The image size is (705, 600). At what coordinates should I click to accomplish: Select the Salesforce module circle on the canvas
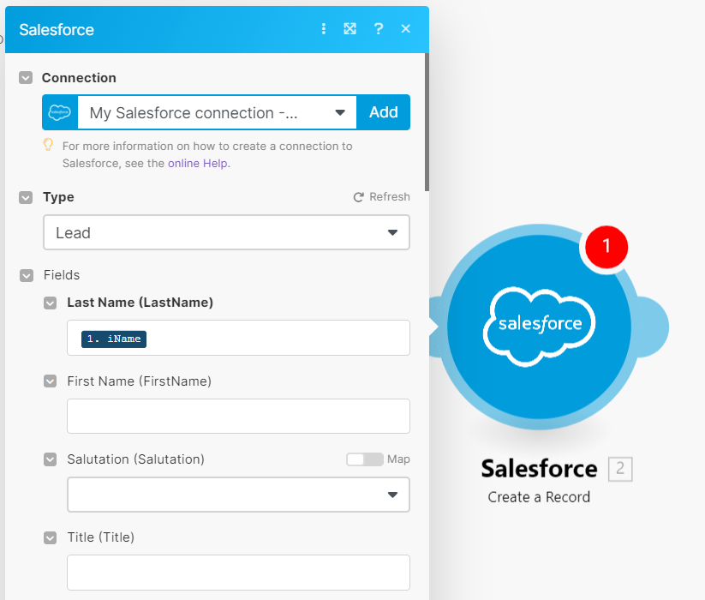click(539, 327)
